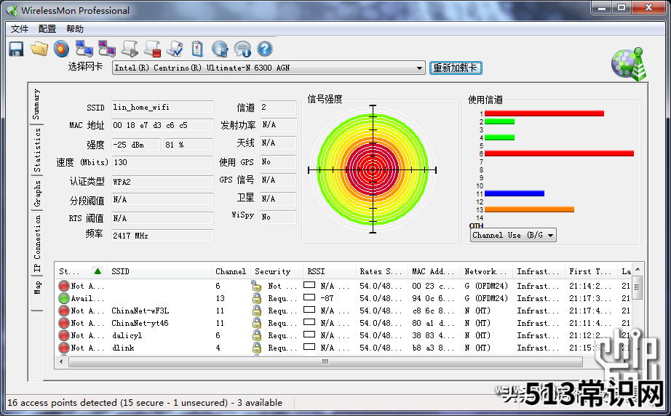Select the dlink network row
Viewport: 671px width, 416px height.
[344, 348]
